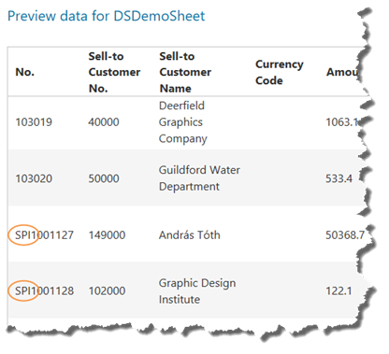The image size is (389, 354).
Task: Click the 'Sell-to Customer Name' column header
Action: (x=185, y=72)
